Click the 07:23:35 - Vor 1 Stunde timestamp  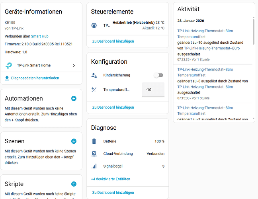coord(193,60)
